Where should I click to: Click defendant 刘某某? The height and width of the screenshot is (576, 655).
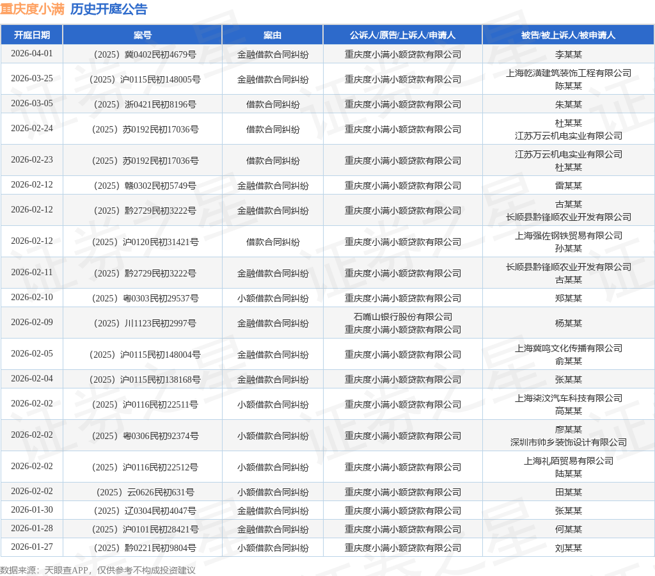(x=568, y=548)
